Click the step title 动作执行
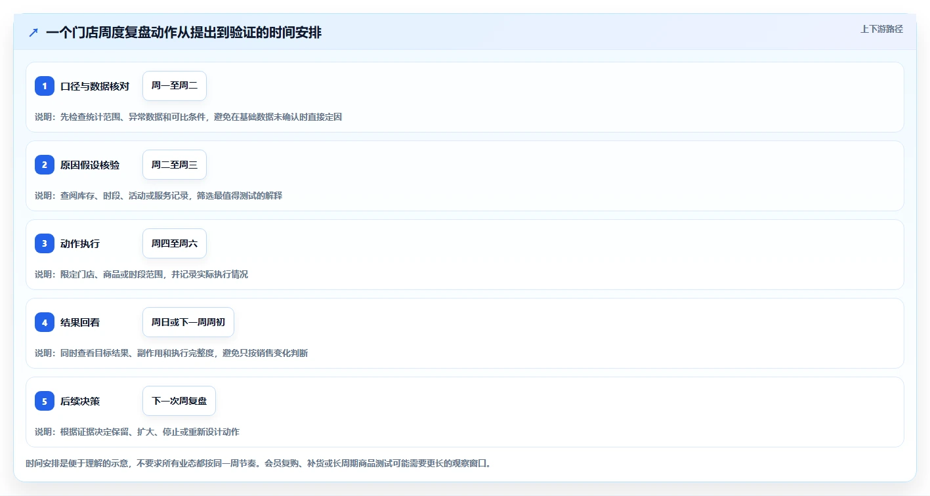This screenshot has width=930, height=496. [x=80, y=243]
